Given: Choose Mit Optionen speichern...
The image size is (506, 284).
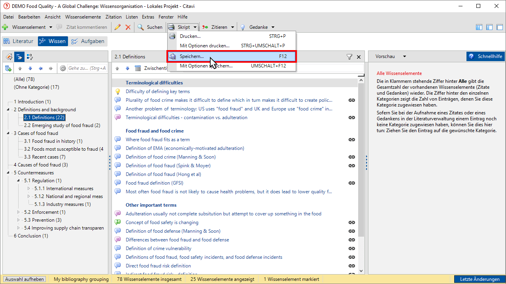Looking at the screenshot, I should click(x=232, y=66).
